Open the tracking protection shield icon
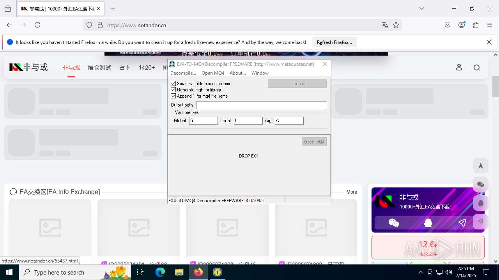This screenshot has height=280, width=499. [x=89, y=25]
